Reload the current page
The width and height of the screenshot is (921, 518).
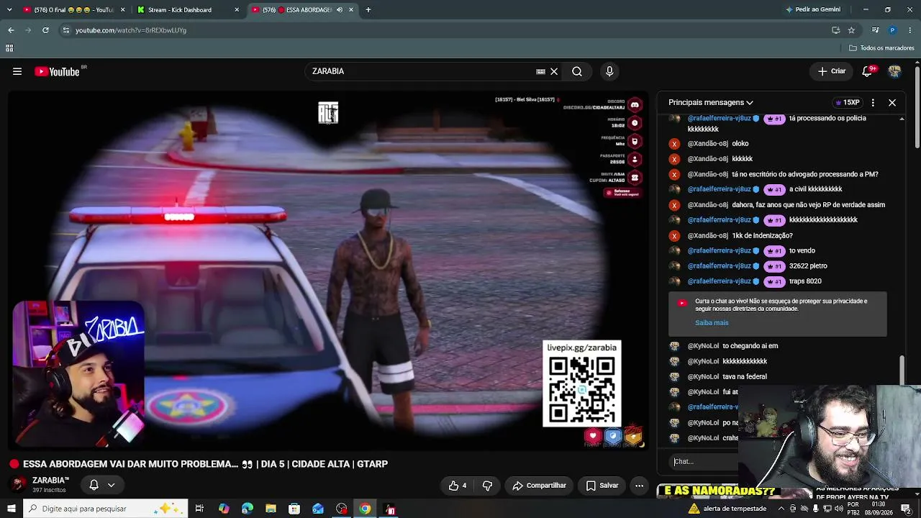click(x=45, y=30)
